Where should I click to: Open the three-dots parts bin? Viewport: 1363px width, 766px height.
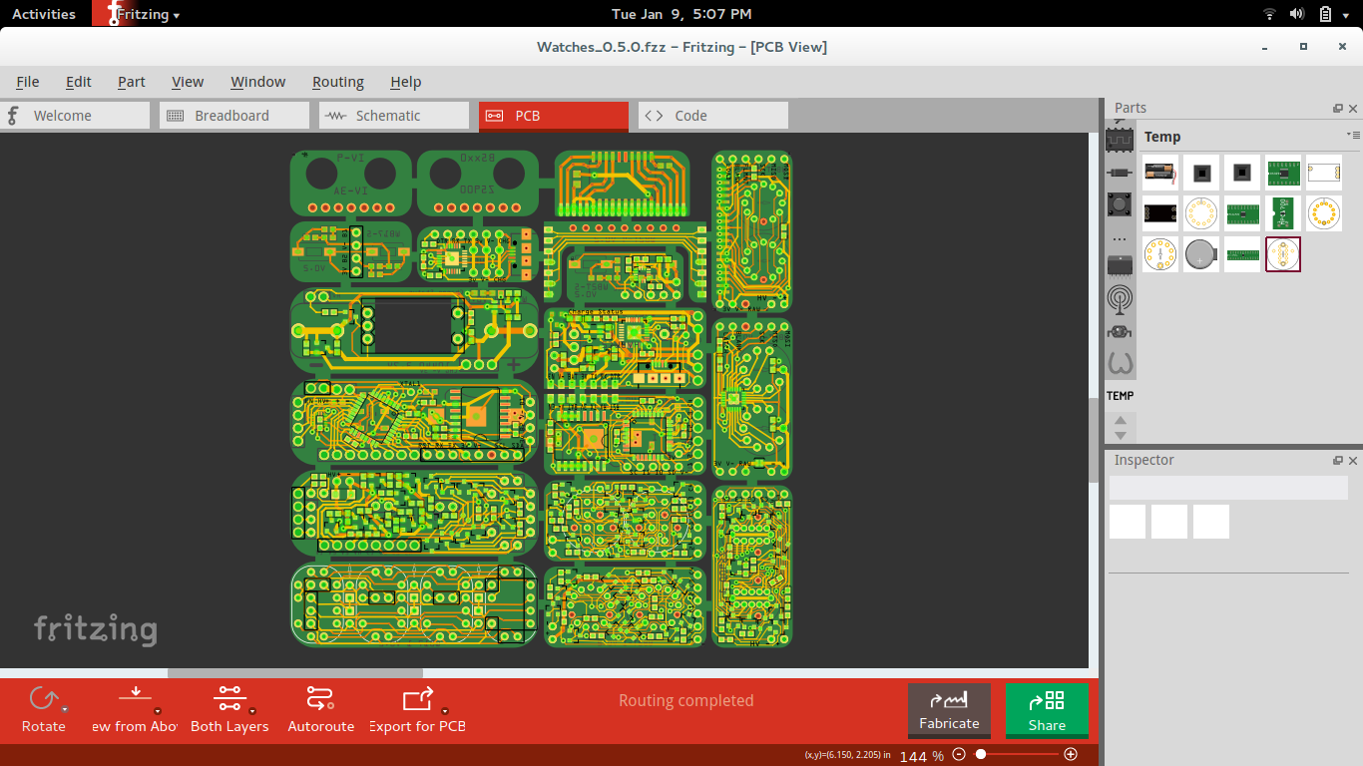pos(1120,239)
